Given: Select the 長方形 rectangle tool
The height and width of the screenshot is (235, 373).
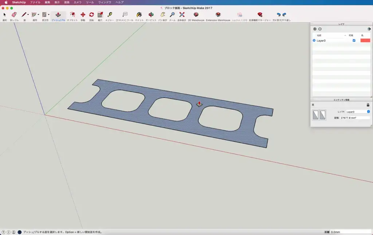Looking at the screenshot, I should 44,15.
